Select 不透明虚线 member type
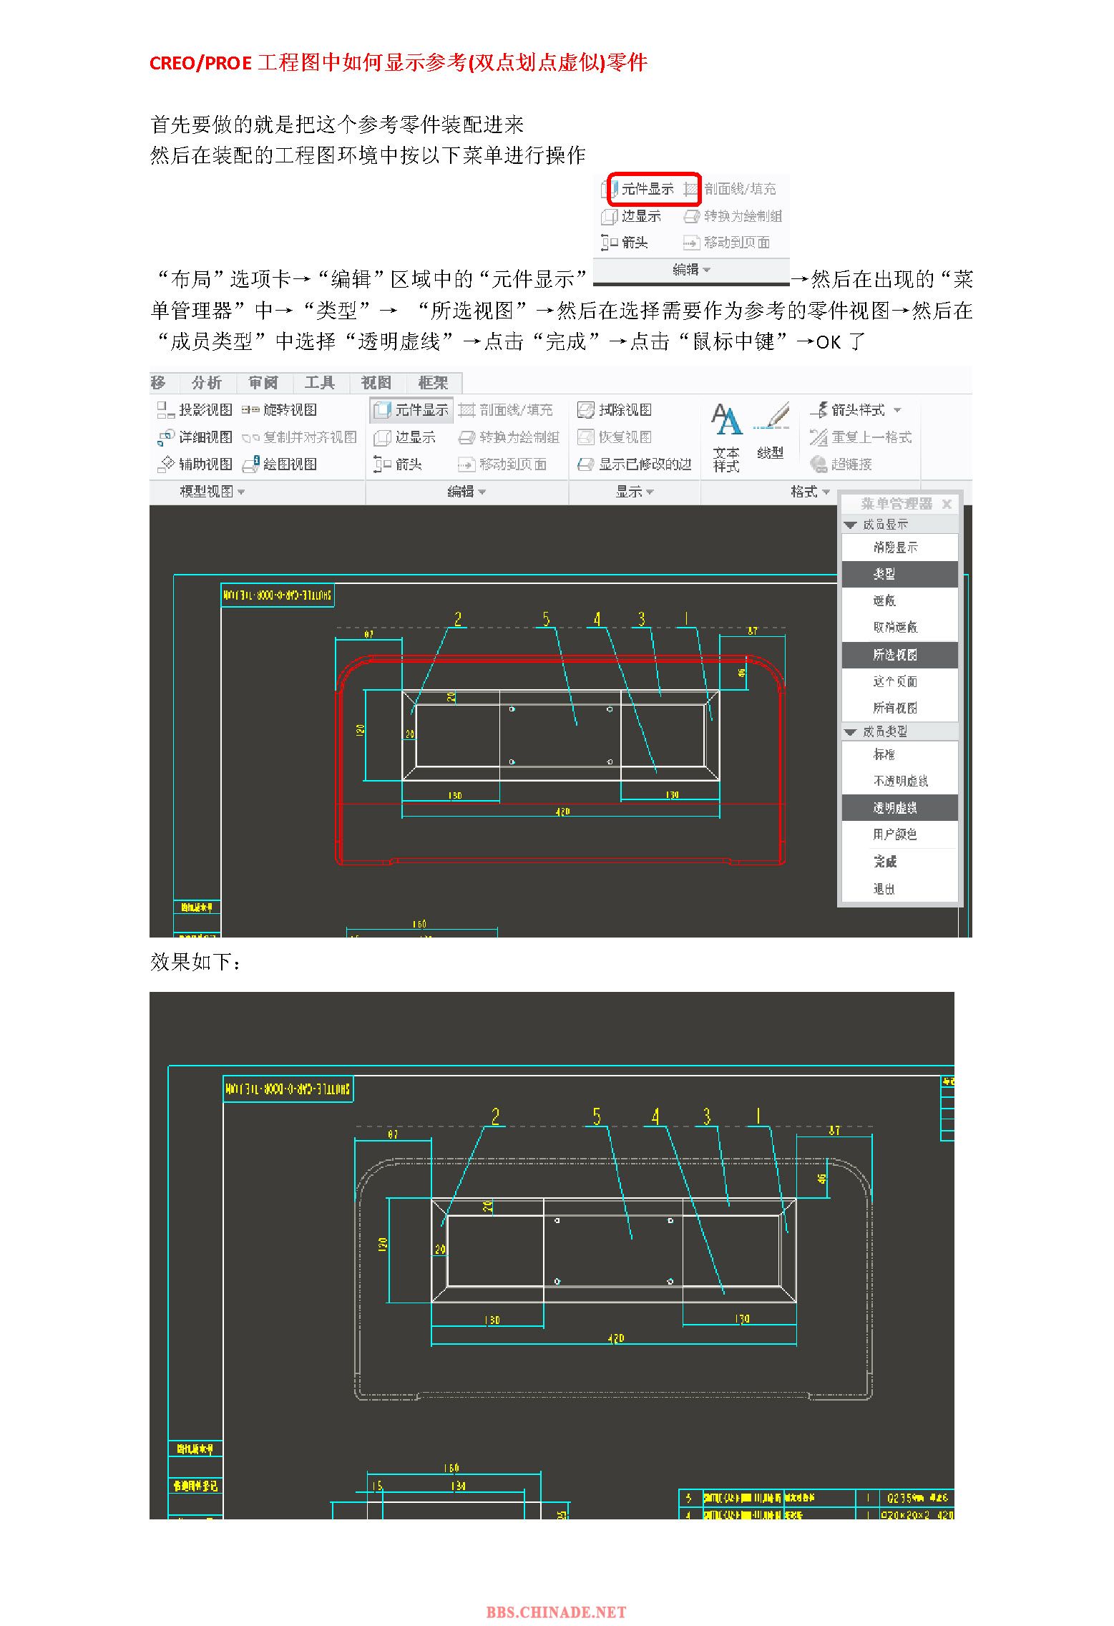The height and width of the screenshot is (1626, 1114). point(899,782)
